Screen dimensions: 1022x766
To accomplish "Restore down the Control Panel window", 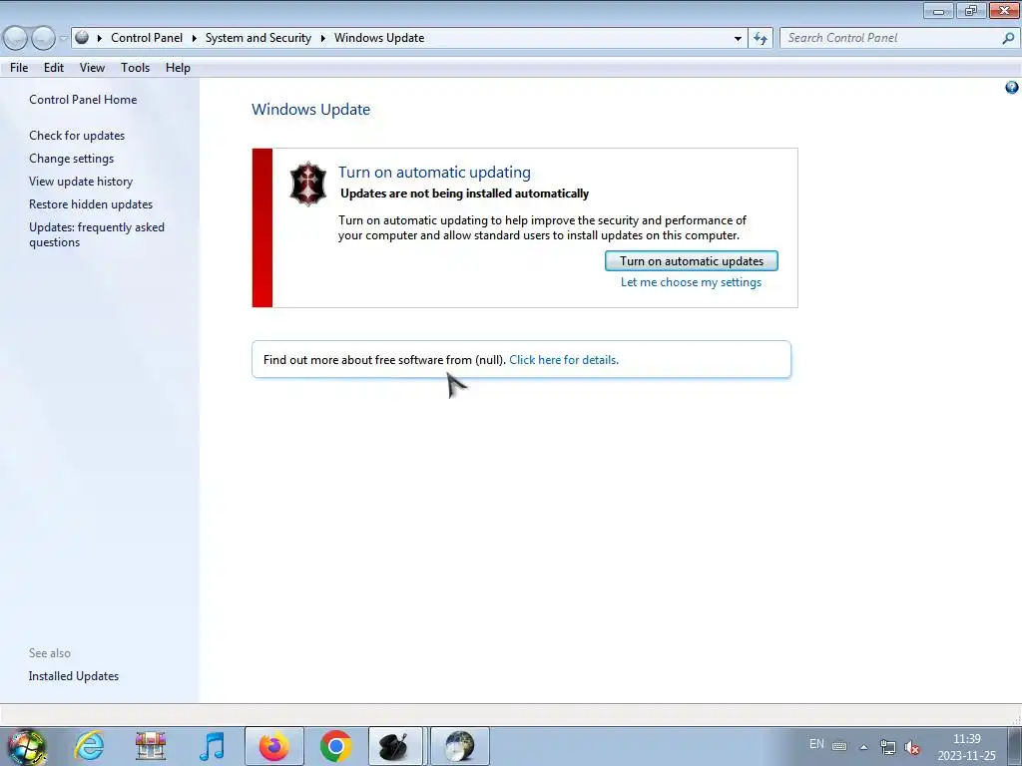I will coord(971,10).
